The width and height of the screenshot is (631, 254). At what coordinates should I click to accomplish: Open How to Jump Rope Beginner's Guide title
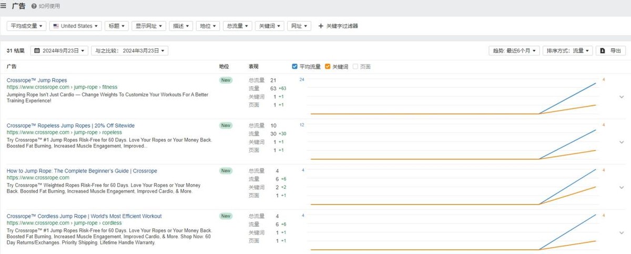[x=82, y=171]
